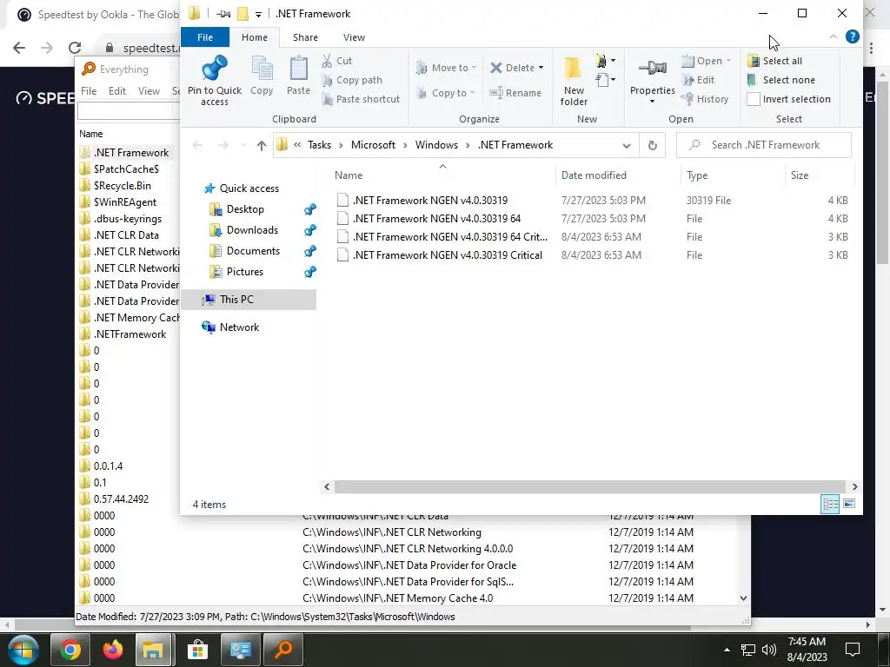The image size is (890, 667).
Task: Click Search .NET Framework input box
Action: point(764,145)
